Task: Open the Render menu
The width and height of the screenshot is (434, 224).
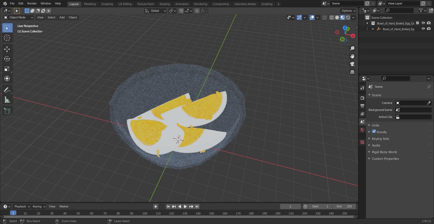Action: pyautogui.click(x=32, y=3)
